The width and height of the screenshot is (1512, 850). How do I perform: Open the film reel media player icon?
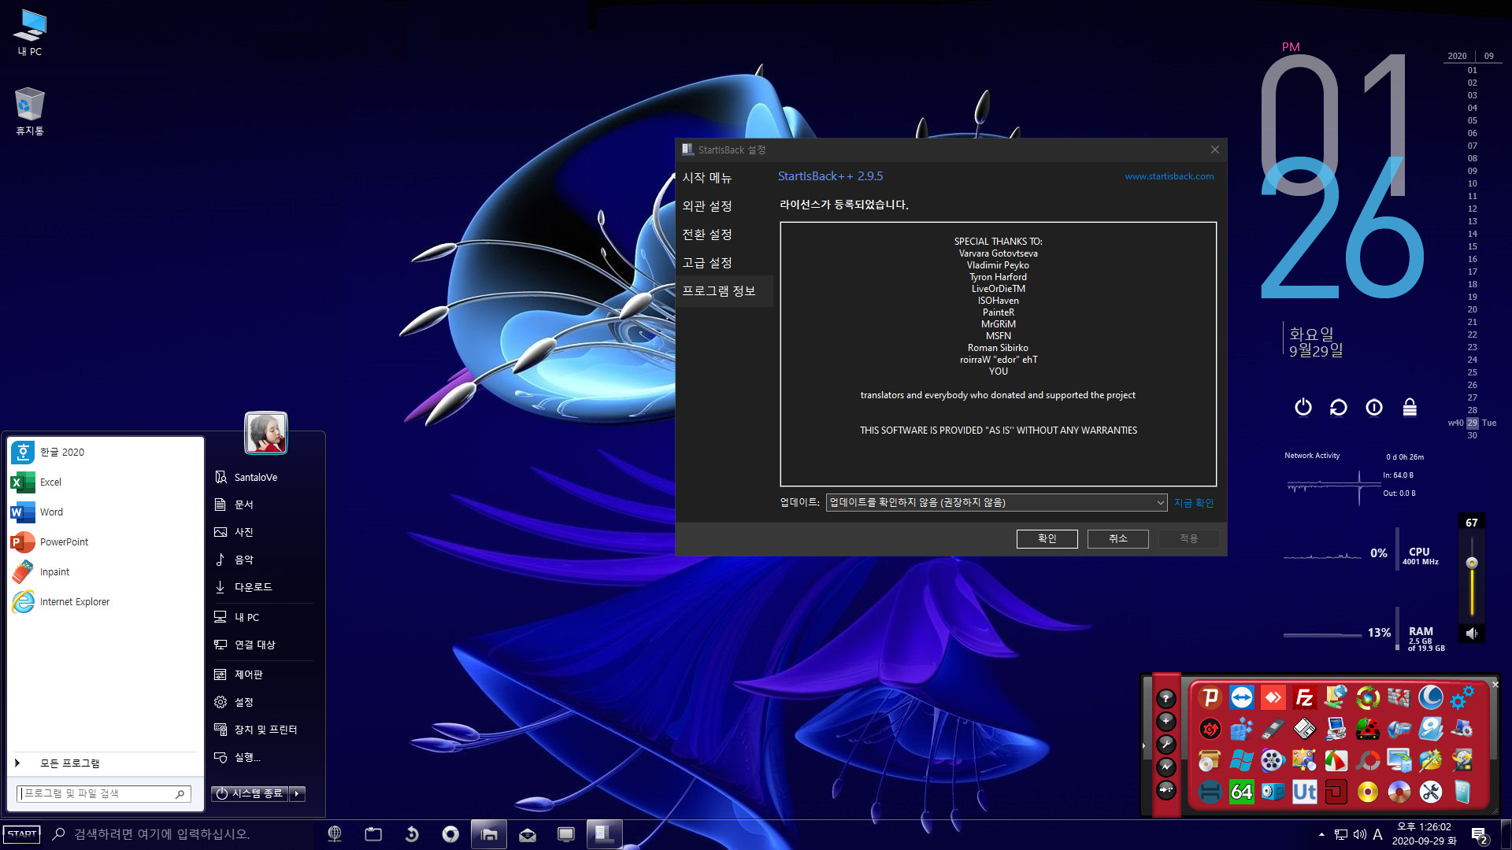pyautogui.click(x=1273, y=760)
